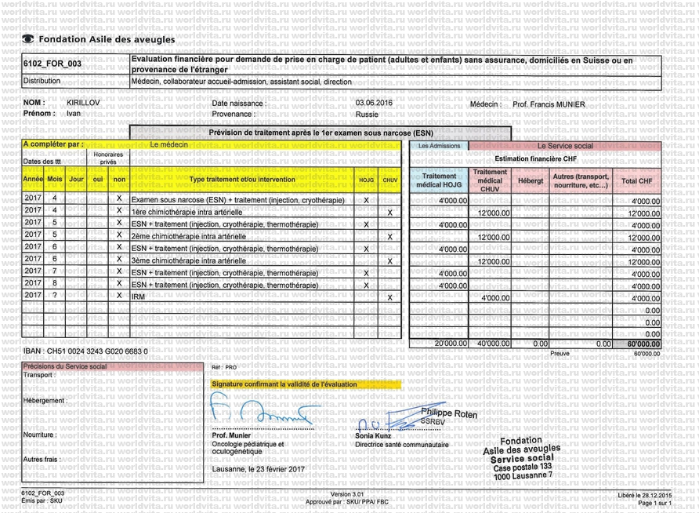The height and width of the screenshot is (513, 699).
Task: Click the "Dates des ttt" label
Action: click(x=42, y=162)
